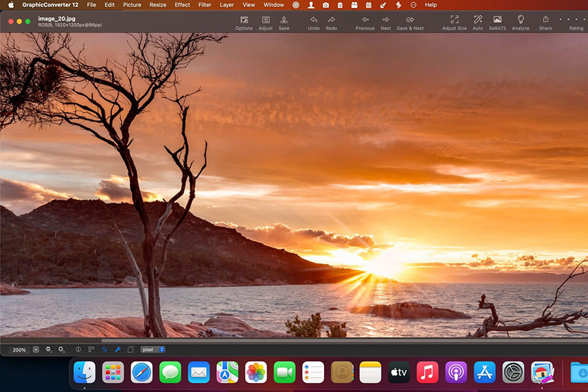Open the wrench tools icon
The height and width of the screenshot is (392, 588).
click(118, 350)
